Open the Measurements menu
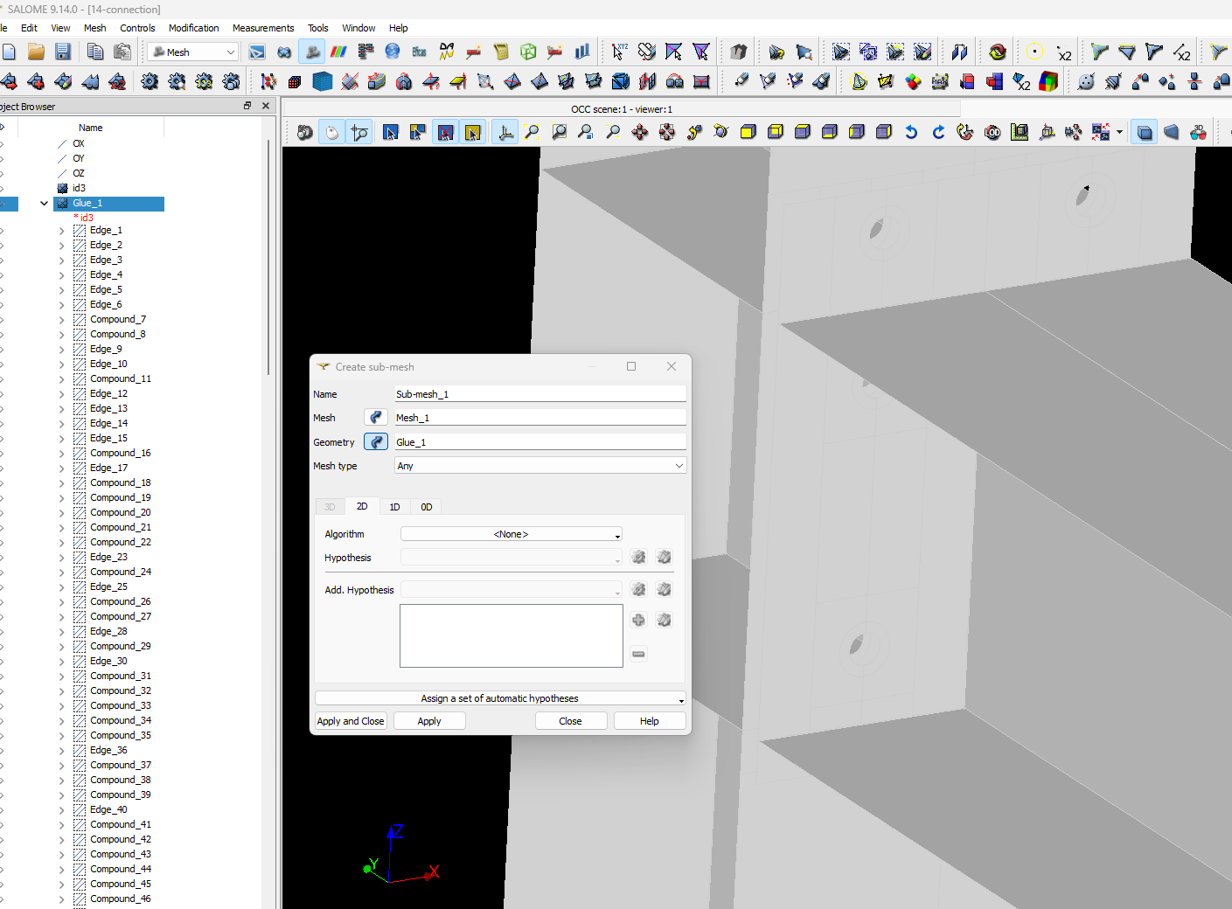This screenshot has height=909, width=1232. tap(263, 28)
